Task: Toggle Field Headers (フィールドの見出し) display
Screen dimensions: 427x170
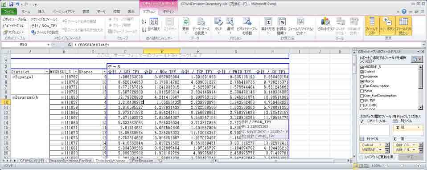Action: coord(403,25)
